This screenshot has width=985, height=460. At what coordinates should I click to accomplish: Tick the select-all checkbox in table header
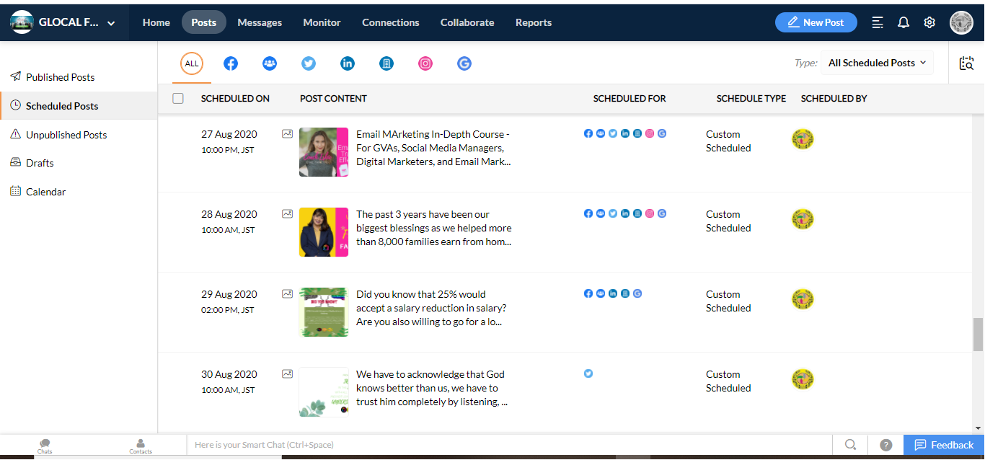pyautogui.click(x=178, y=99)
